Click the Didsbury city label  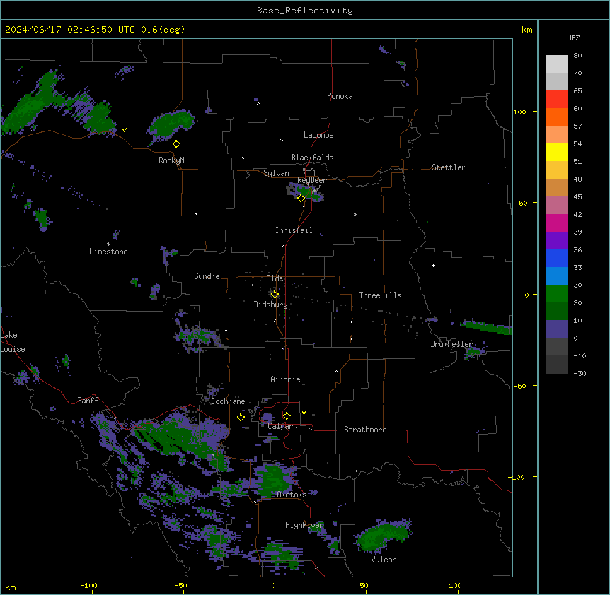pos(271,305)
